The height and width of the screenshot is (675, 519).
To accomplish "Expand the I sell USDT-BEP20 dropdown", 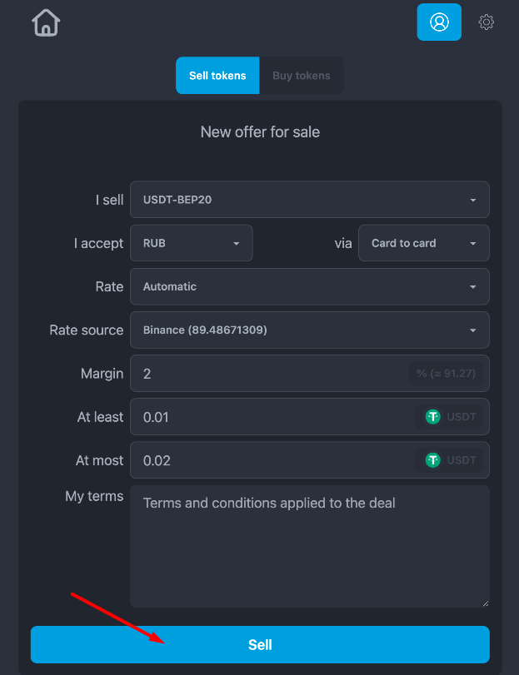I will pyautogui.click(x=310, y=199).
